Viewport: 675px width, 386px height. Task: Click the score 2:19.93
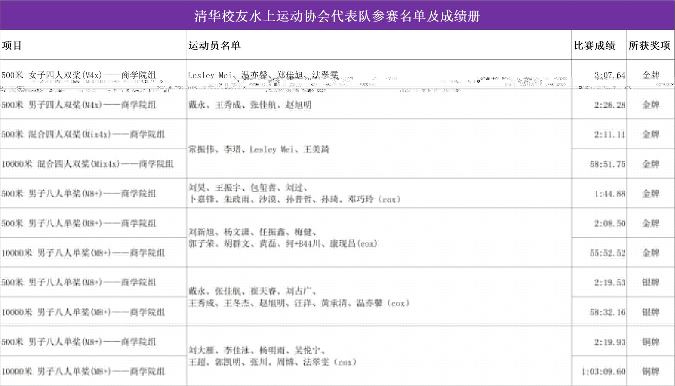tap(610, 342)
